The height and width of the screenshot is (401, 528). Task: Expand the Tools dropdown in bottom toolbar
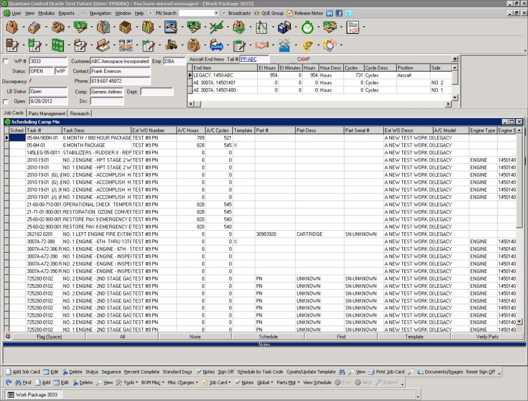click(127, 382)
